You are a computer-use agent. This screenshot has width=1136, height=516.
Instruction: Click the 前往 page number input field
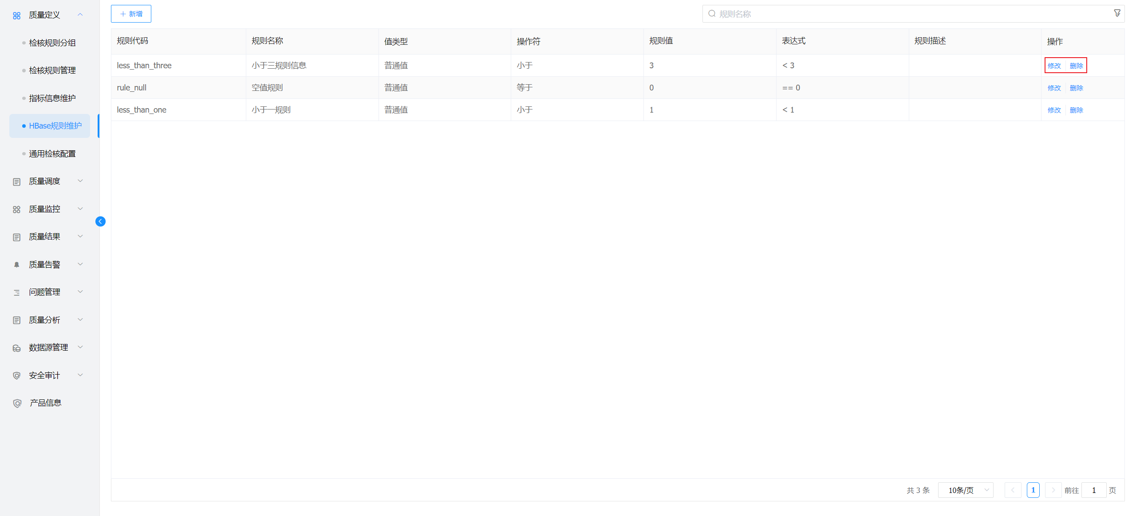pyautogui.click(x=1093, y=490)
